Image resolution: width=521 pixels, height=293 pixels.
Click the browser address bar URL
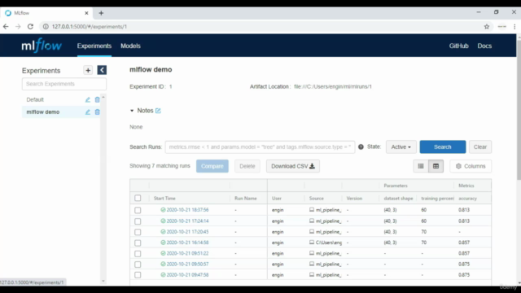[90, 27]
